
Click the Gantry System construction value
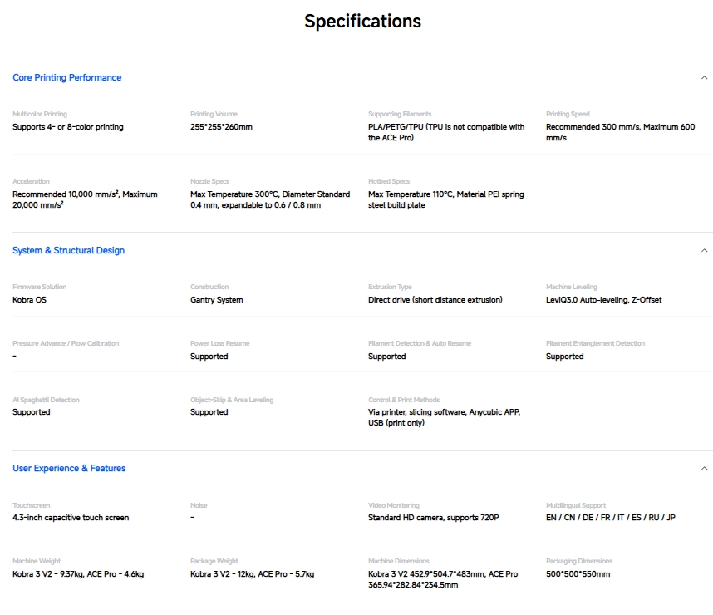[217, 300]
